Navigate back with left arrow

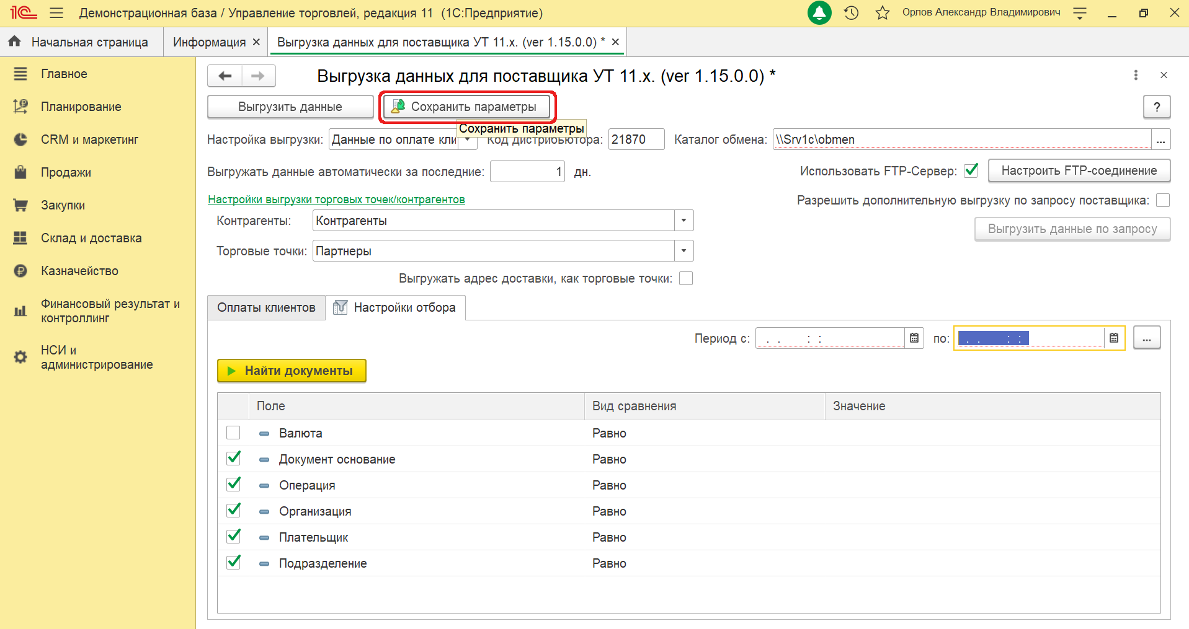tap(225, 76)
